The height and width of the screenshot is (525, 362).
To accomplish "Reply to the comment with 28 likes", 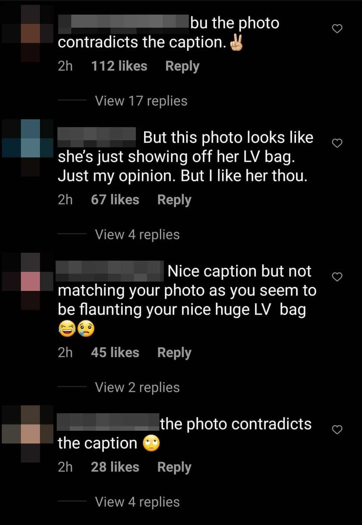I will pyautogui.click(x=174, y=467).
